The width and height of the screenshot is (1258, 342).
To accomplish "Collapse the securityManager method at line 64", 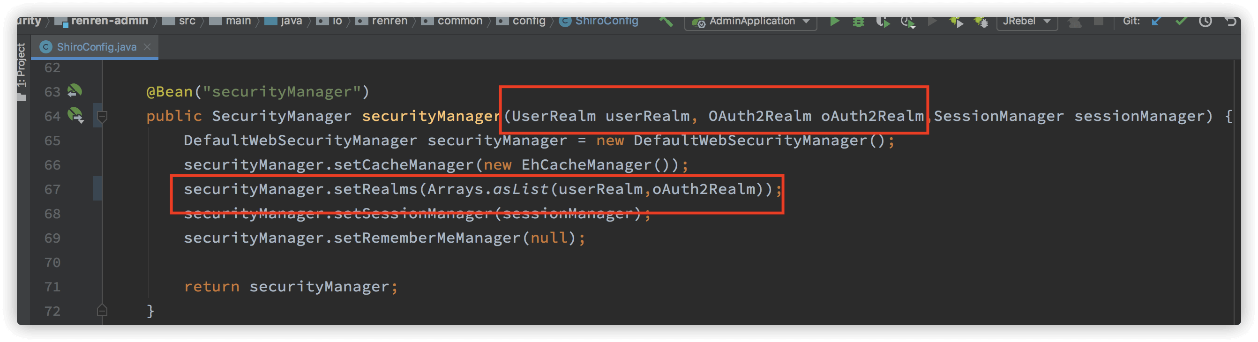I will 102,116.
